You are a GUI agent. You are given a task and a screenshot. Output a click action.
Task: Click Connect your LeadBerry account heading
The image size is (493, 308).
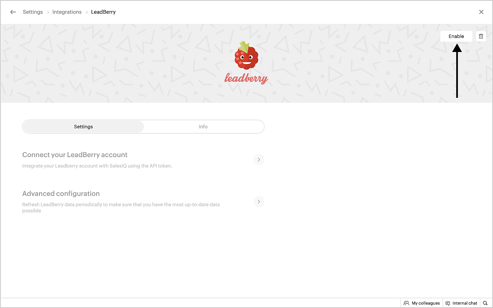pos(75,155)
